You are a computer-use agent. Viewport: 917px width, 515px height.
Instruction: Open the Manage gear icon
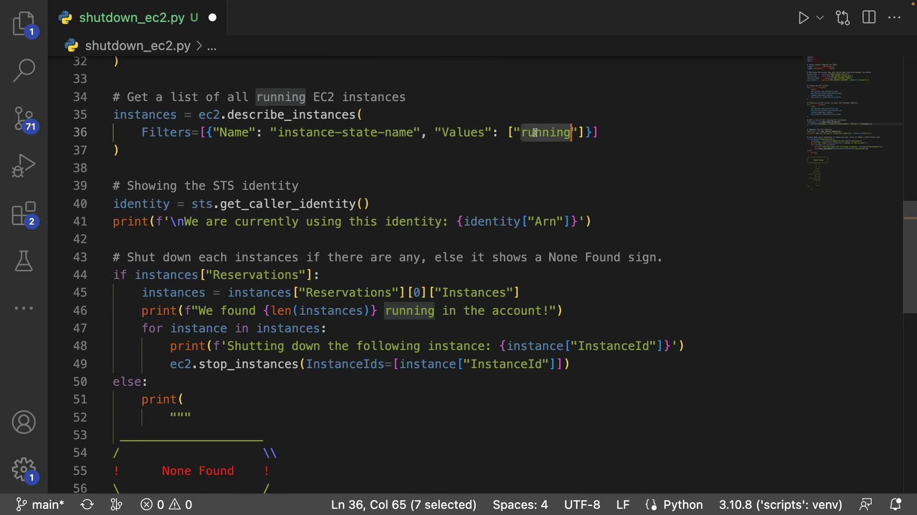click(x=23, y=470)
